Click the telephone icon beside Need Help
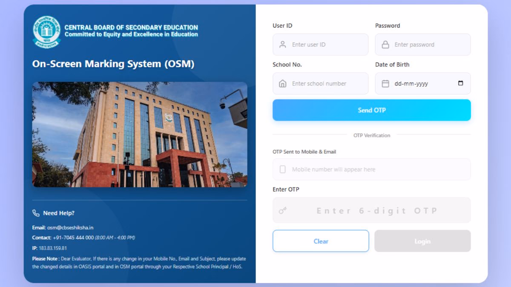The width and height of the screenshot is (511, 287). tap(36, 213)
